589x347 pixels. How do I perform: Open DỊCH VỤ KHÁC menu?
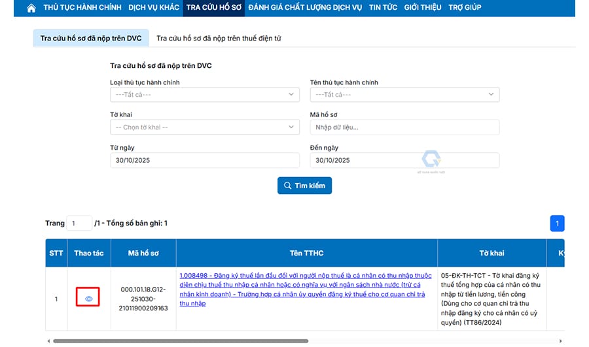pos(154,8)
